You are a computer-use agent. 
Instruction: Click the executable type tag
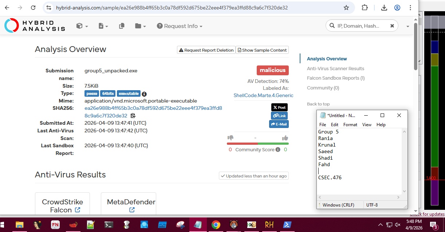tap(129, 93)
